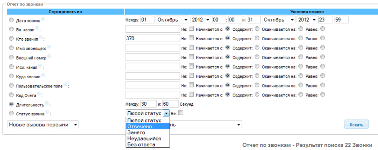This screenshot has height=150, width=378.
Task: Open help icon next to Длительность
Action: coord(47,103)
